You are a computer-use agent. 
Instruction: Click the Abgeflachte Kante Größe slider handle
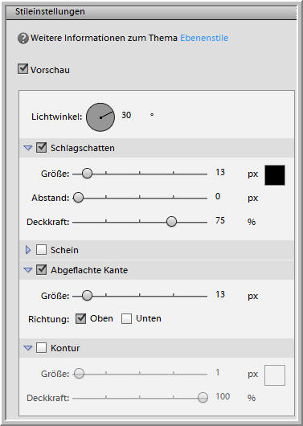87,295
